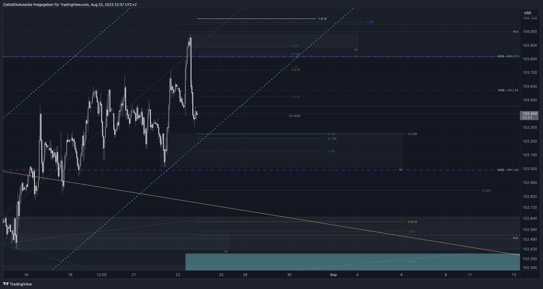Click the 102.900 price axis label
The height and width of the screenshot is (289, 543).
530,182
